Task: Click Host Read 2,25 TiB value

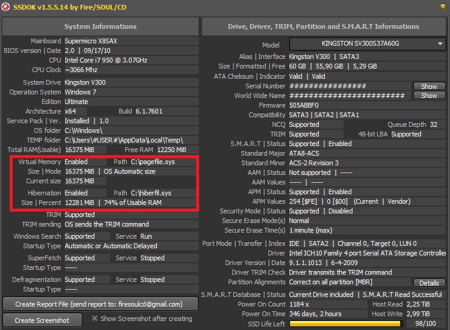Action: 418,304
